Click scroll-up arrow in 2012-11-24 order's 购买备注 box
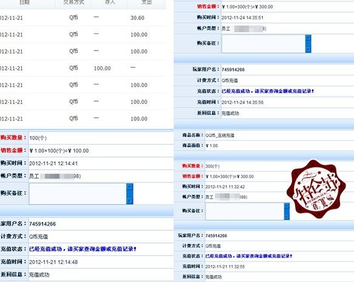 [308, 38]
